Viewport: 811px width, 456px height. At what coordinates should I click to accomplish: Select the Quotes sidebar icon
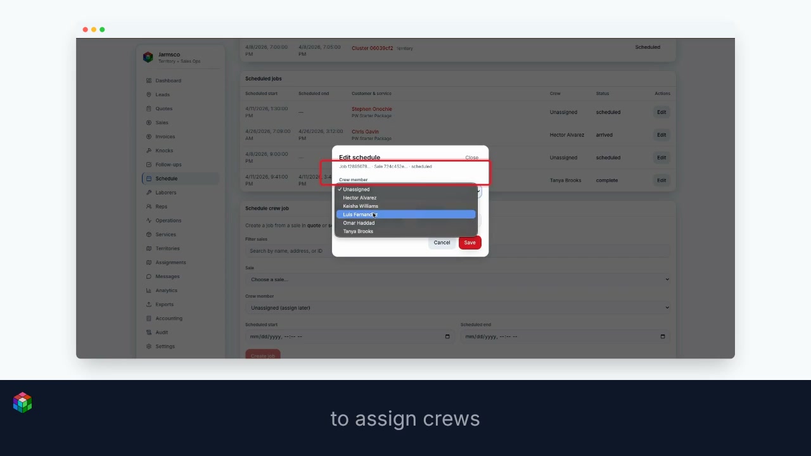click(149, 108)
